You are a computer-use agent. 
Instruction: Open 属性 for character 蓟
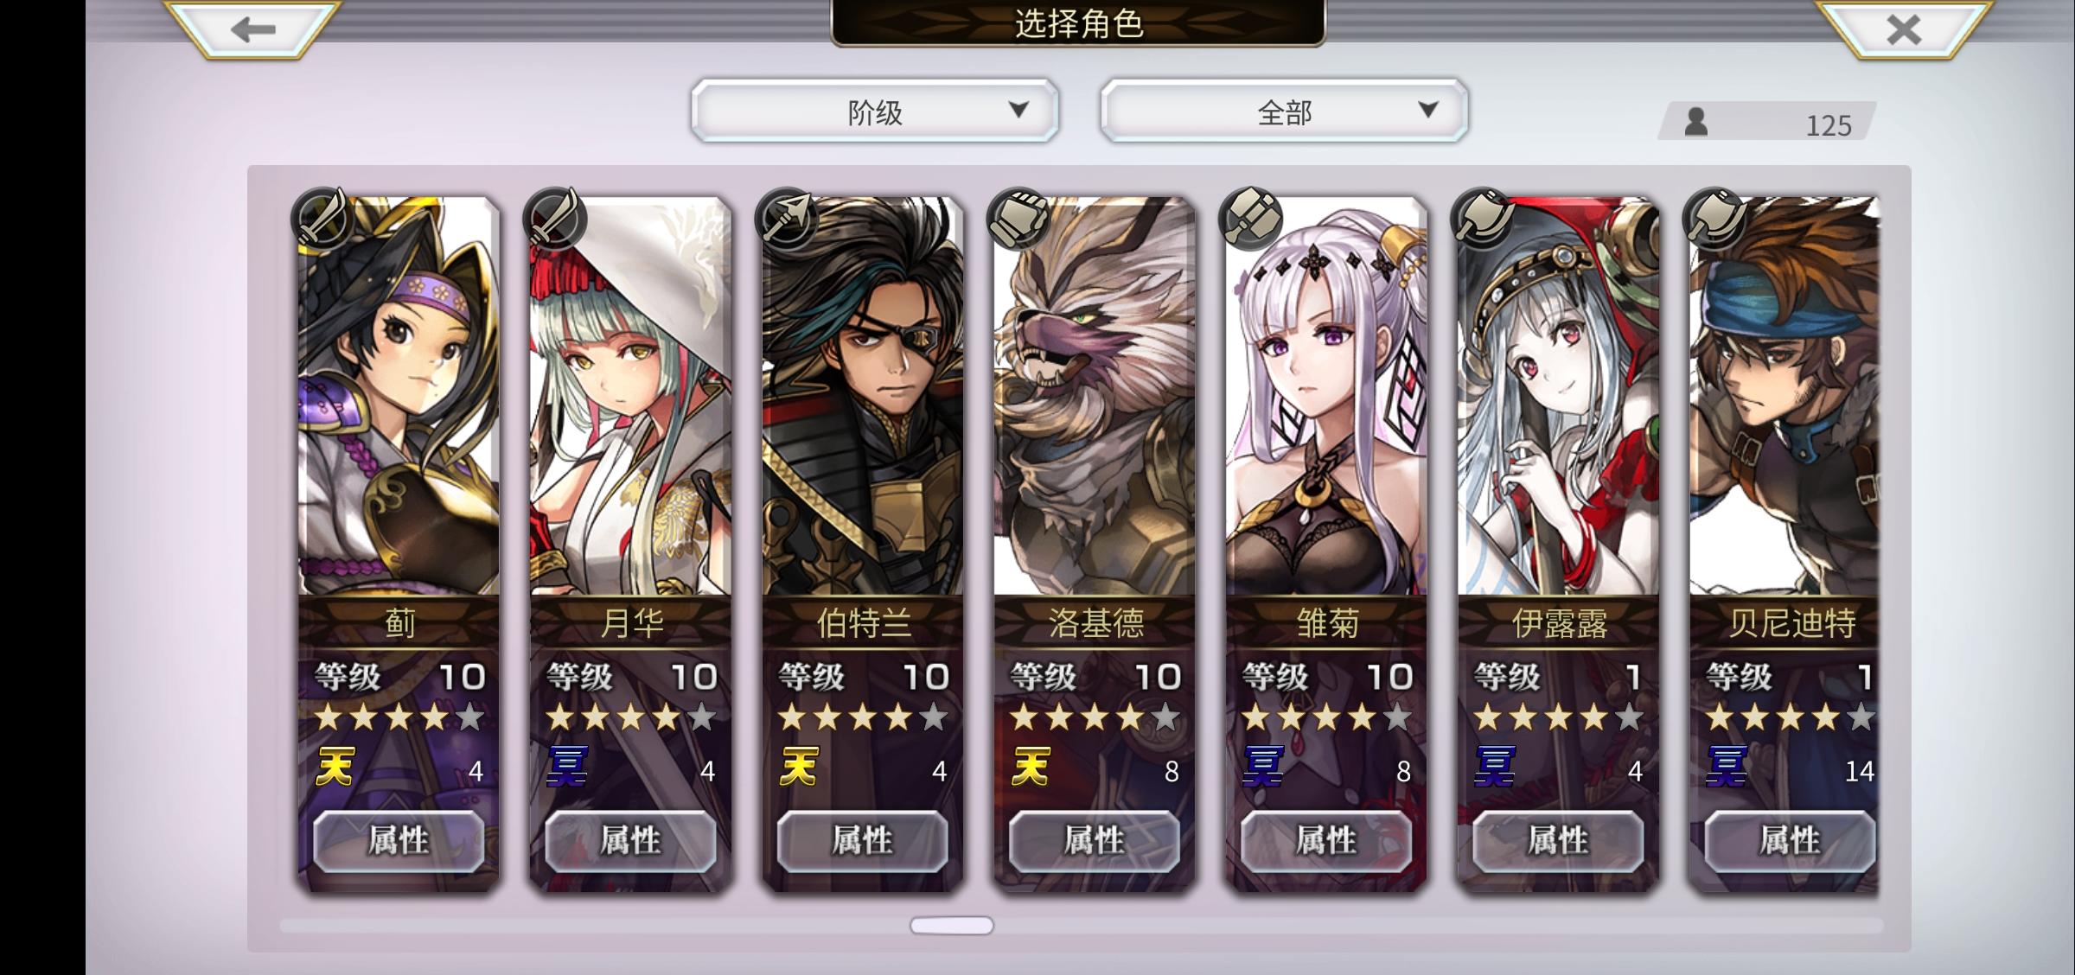coord(399,840)
